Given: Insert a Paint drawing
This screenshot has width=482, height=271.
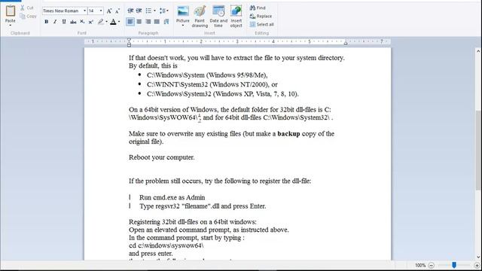Looking at the screenshot, I should click(x=200, y=17).
